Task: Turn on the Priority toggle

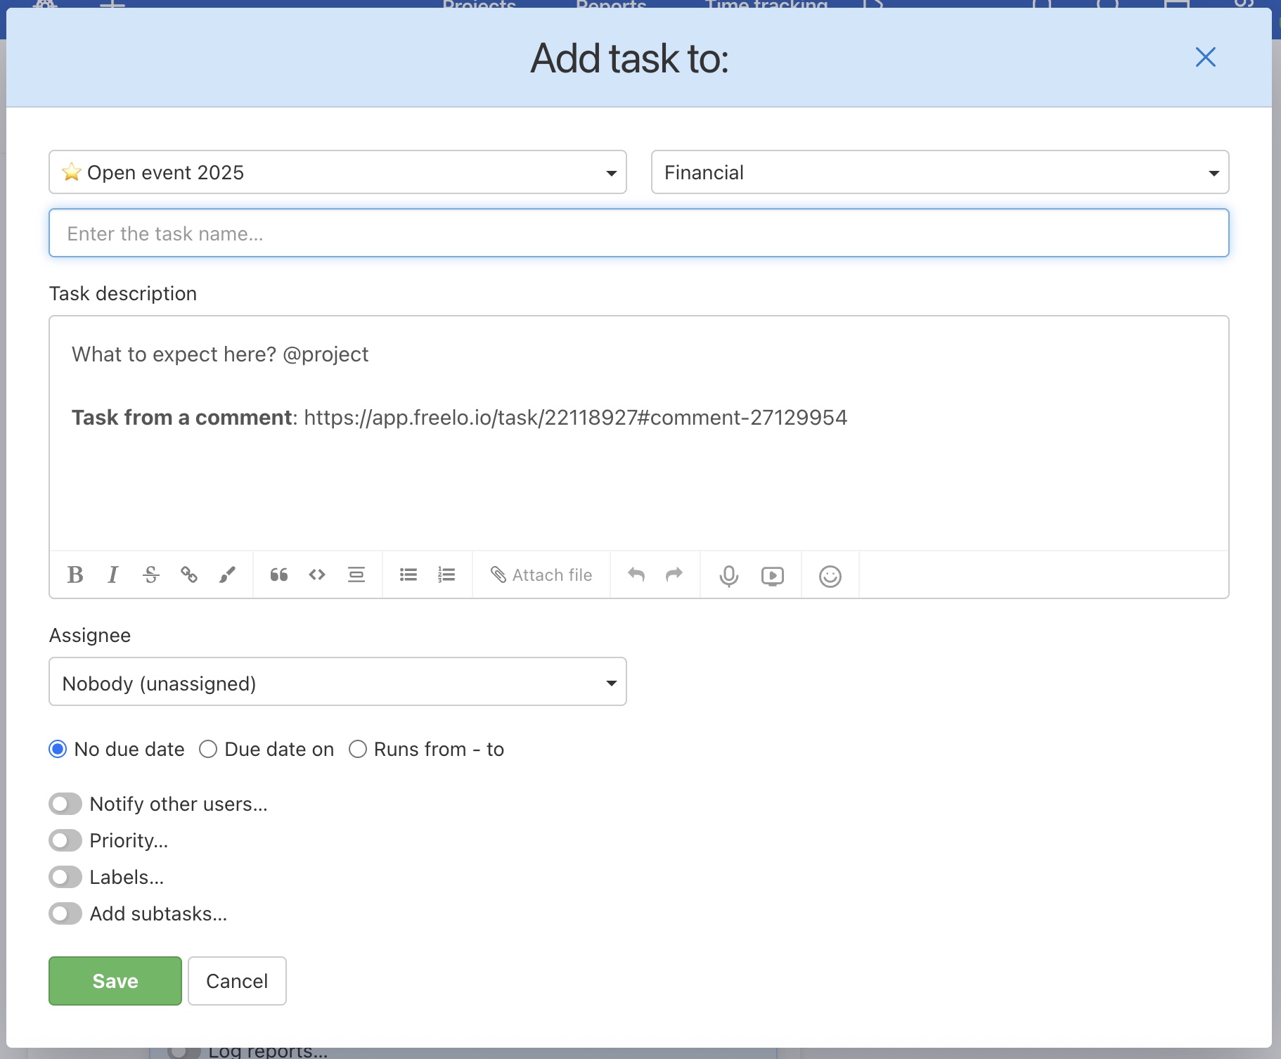Action: click(65, 840)
